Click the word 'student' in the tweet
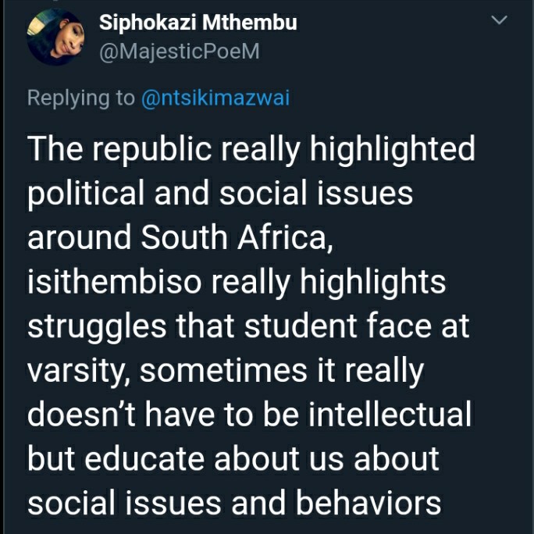 tap(301, 326)
